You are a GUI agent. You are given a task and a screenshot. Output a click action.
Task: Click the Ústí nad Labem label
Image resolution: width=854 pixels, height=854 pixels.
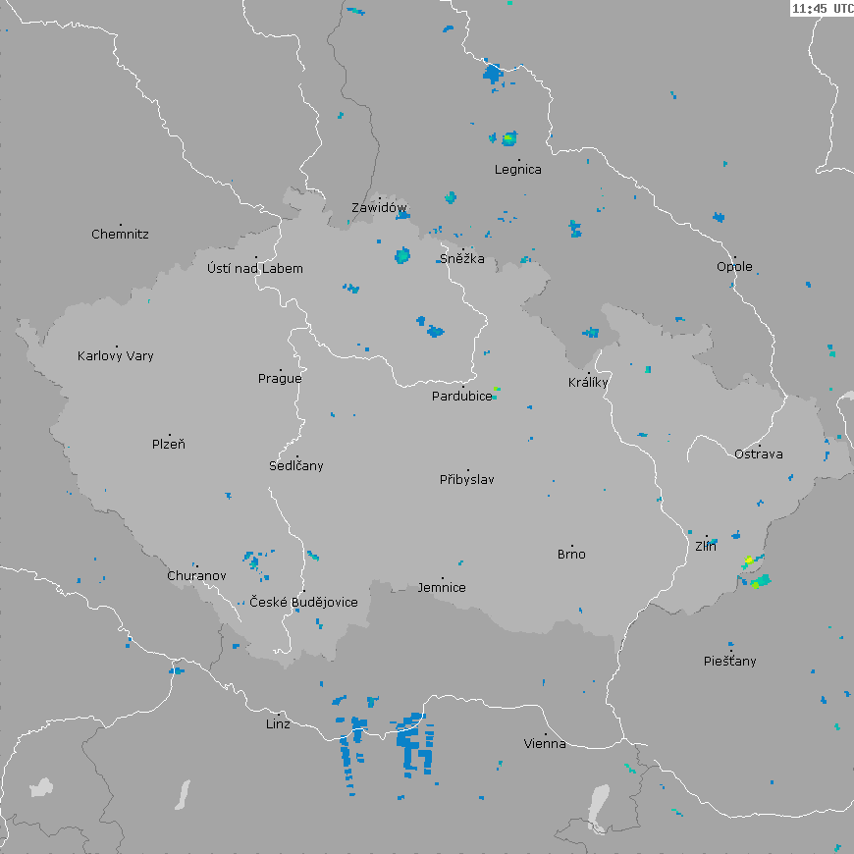255,269
